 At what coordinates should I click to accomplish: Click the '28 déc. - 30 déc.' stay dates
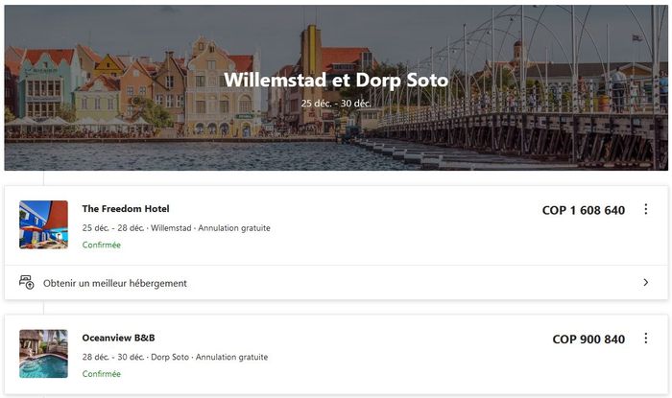tap(113, 357)
